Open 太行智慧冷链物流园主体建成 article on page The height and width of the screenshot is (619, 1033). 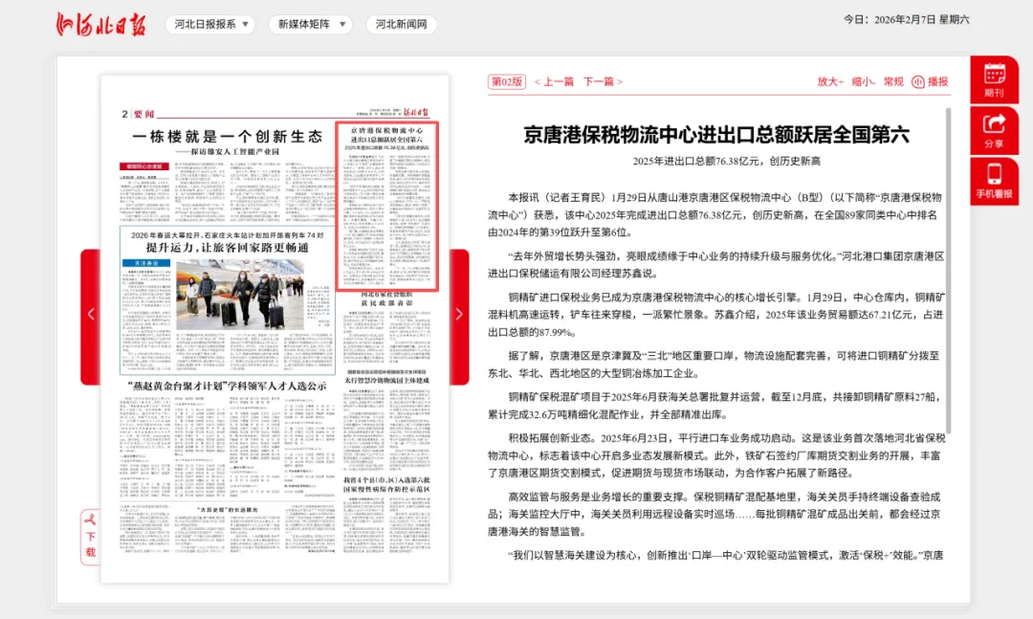coord(386,381)
